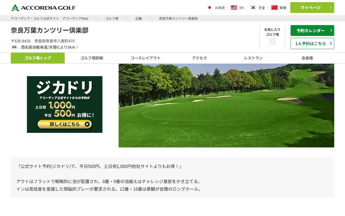The height and width of the screenshot is (216, 345).
Task: Open 西名阪自動車道/天理IC access link
Action: [x=50, y=47]
